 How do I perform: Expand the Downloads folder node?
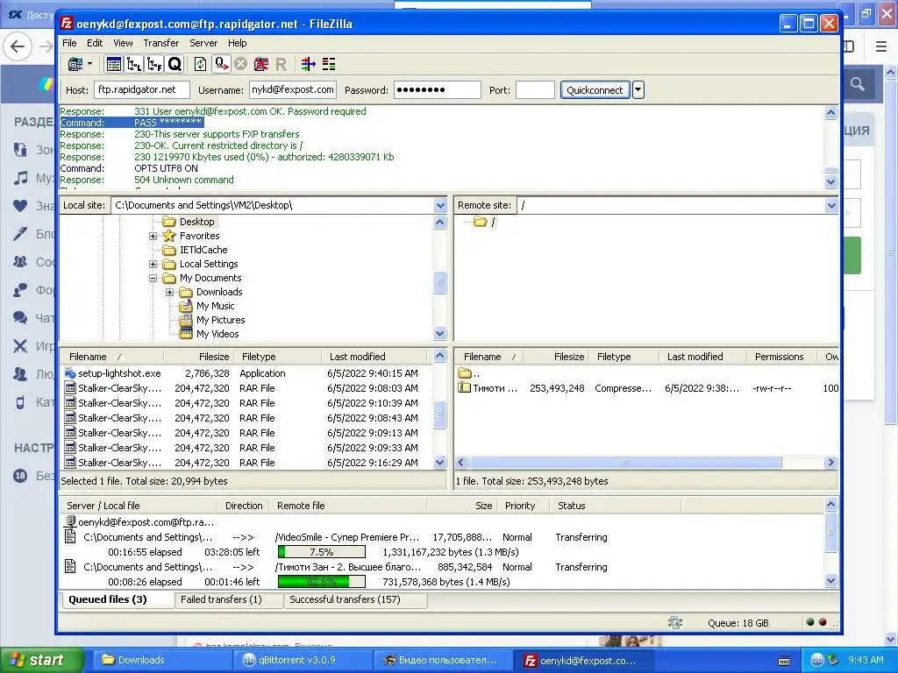point(169,292)
